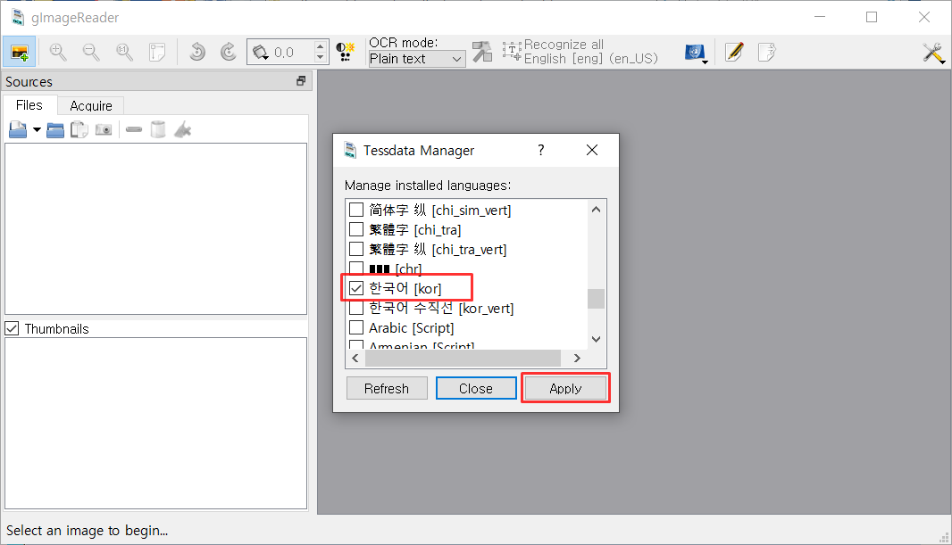
Task: Click the gImageReader title bar icon
Action: (x=18, y=17)
